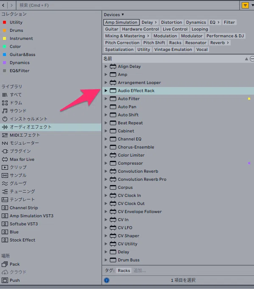Expand the Audio Effect Rack entry
Viewport: 254px width, 289px height.
click(106, 91)
